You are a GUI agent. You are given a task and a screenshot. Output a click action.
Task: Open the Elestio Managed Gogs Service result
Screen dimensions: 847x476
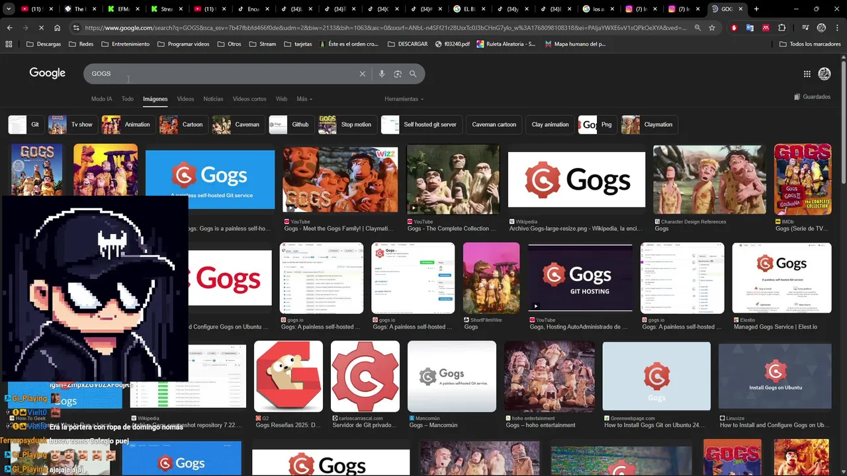point(781,278)
